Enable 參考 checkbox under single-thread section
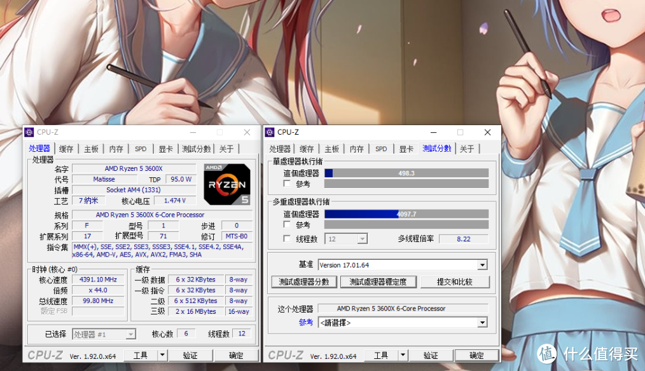The width and height of the screenshot is (645, 371). [x=287, y=184]
